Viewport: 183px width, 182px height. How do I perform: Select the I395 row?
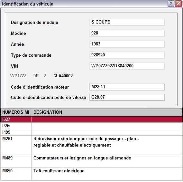(91, 126)
